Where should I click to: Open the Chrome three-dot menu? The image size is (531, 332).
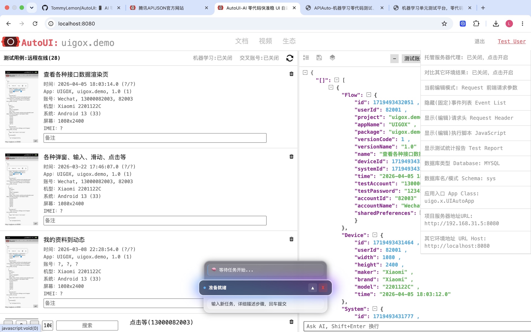tap(522, 24)
